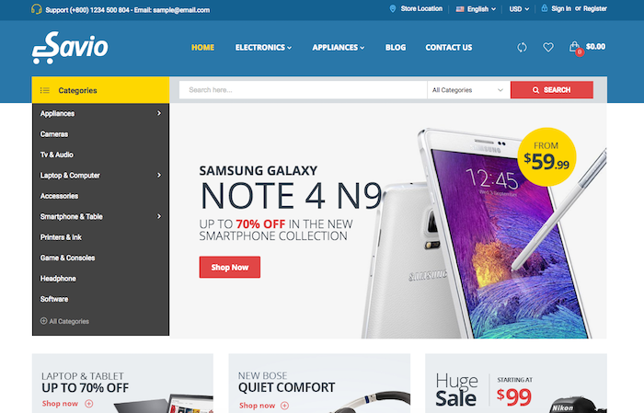This screenshot has width=644, height=413.
Task: Click the Savio cart logo
Action: pyautogui.click(x=70, y=48)
